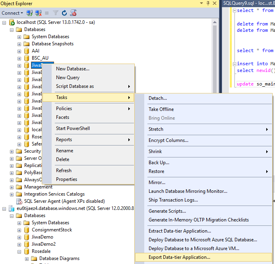This screenshot has width=275, height=264.
Task: Choose Delete from the context menu
Action: click(x=88, y=159)
